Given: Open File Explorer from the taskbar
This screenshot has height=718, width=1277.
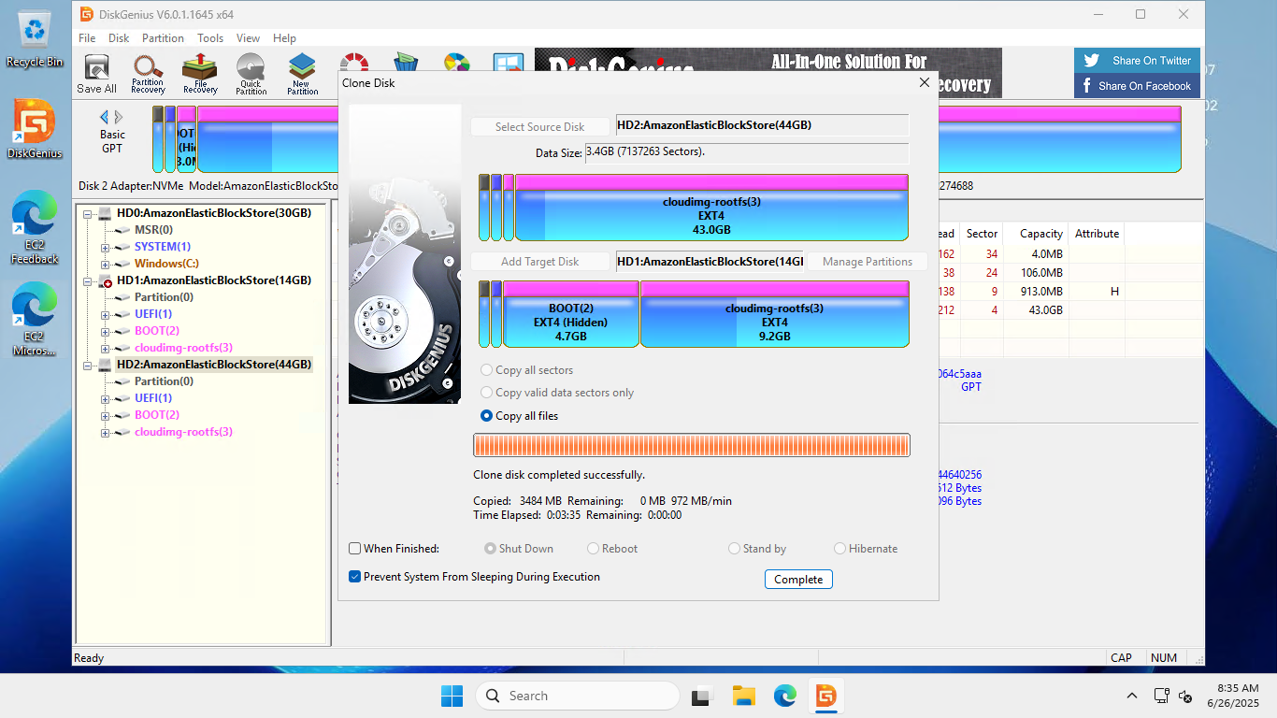Looking at the screenshot, I should point(743,696).
